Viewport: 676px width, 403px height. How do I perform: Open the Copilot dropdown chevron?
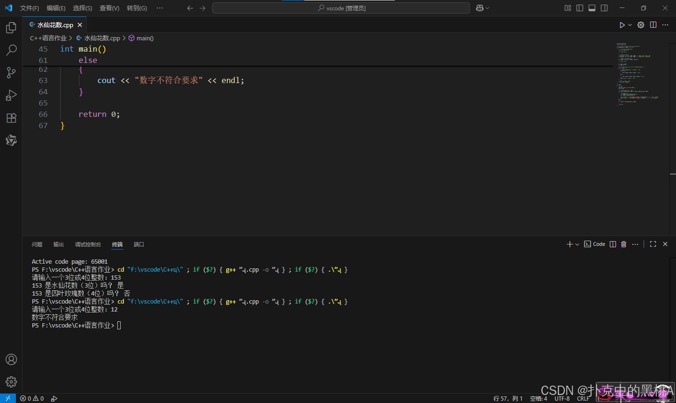pyautogui.click(x=487, y=8)
